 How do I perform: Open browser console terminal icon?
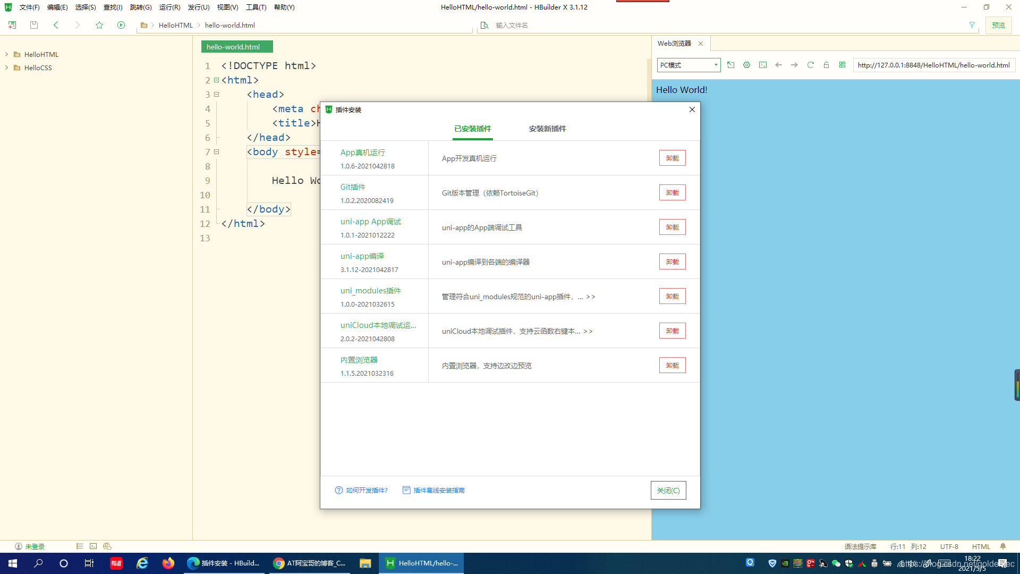763,65
